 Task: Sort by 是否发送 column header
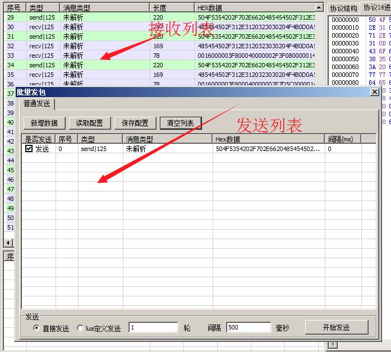[38, 139]
